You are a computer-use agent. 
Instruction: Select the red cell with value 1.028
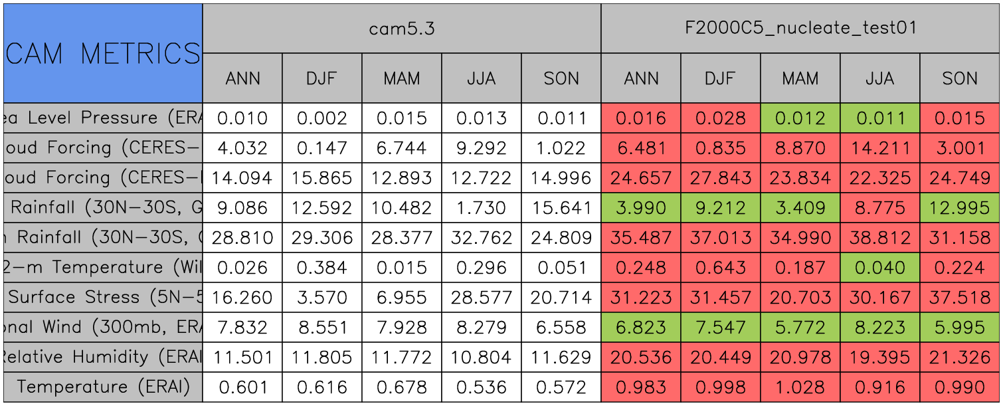pos(800,387)
